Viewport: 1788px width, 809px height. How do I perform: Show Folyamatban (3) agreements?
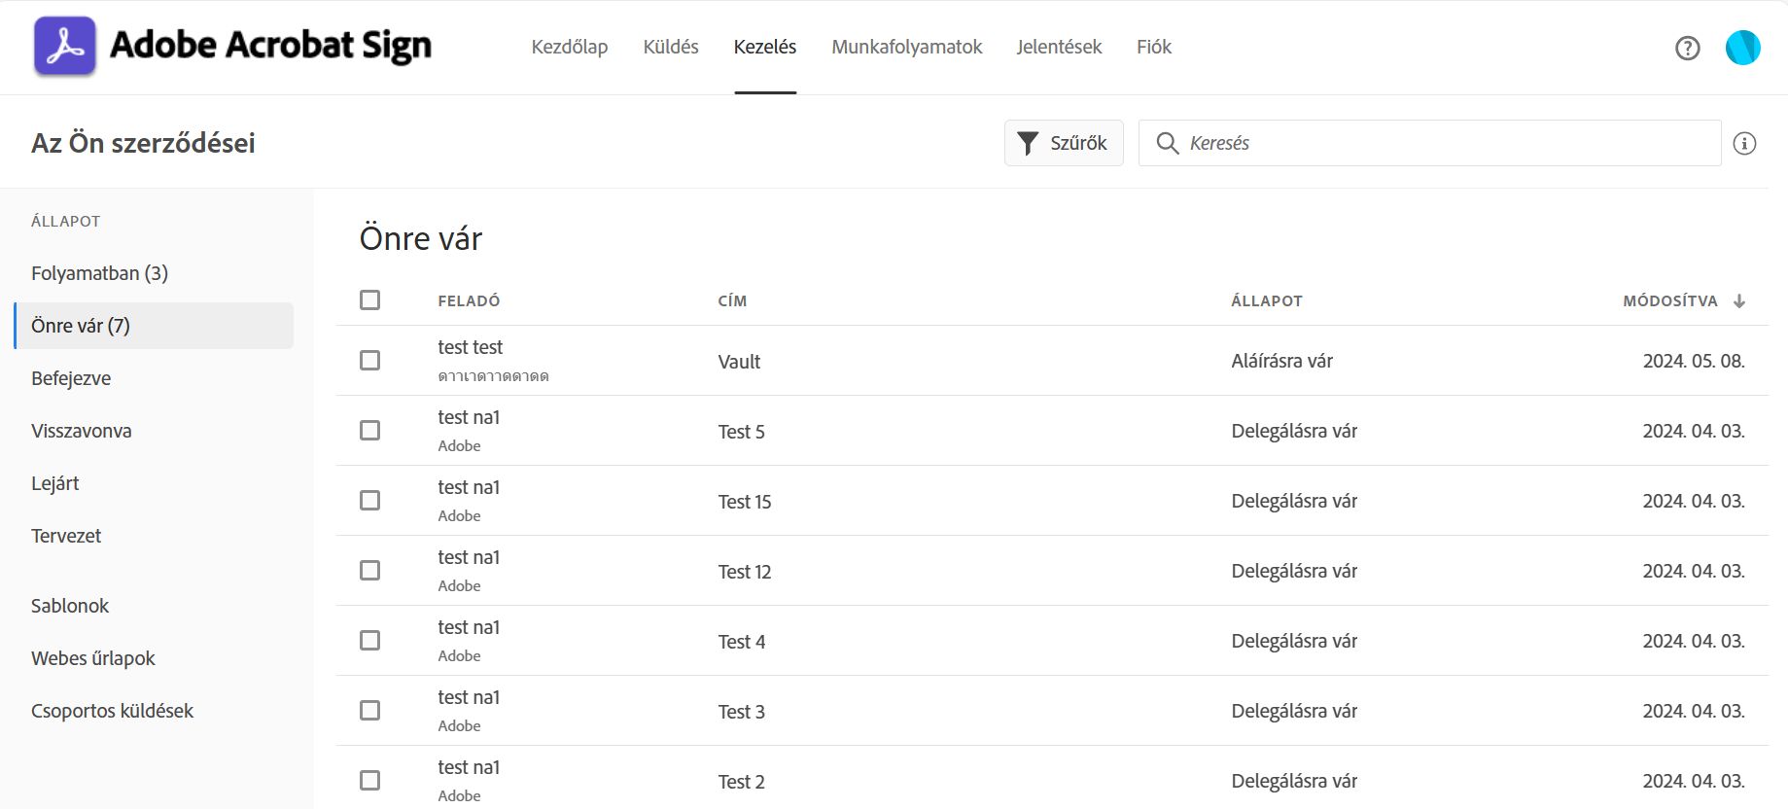[99, 273]
